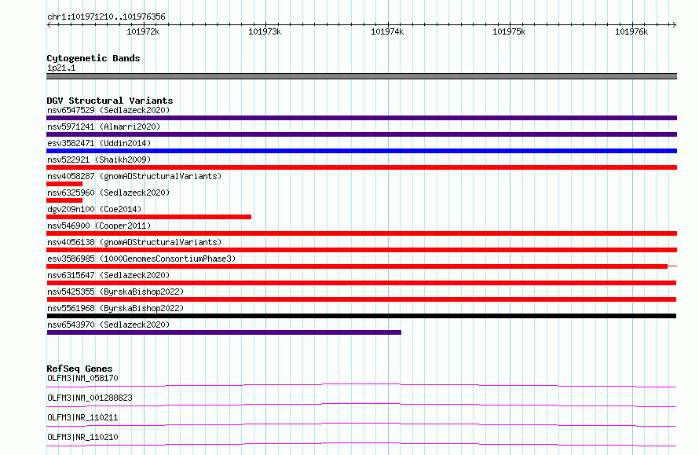Click the red bar of nsv6315647
The height and width of the screenshot is (455, 699).
[361, 283]
